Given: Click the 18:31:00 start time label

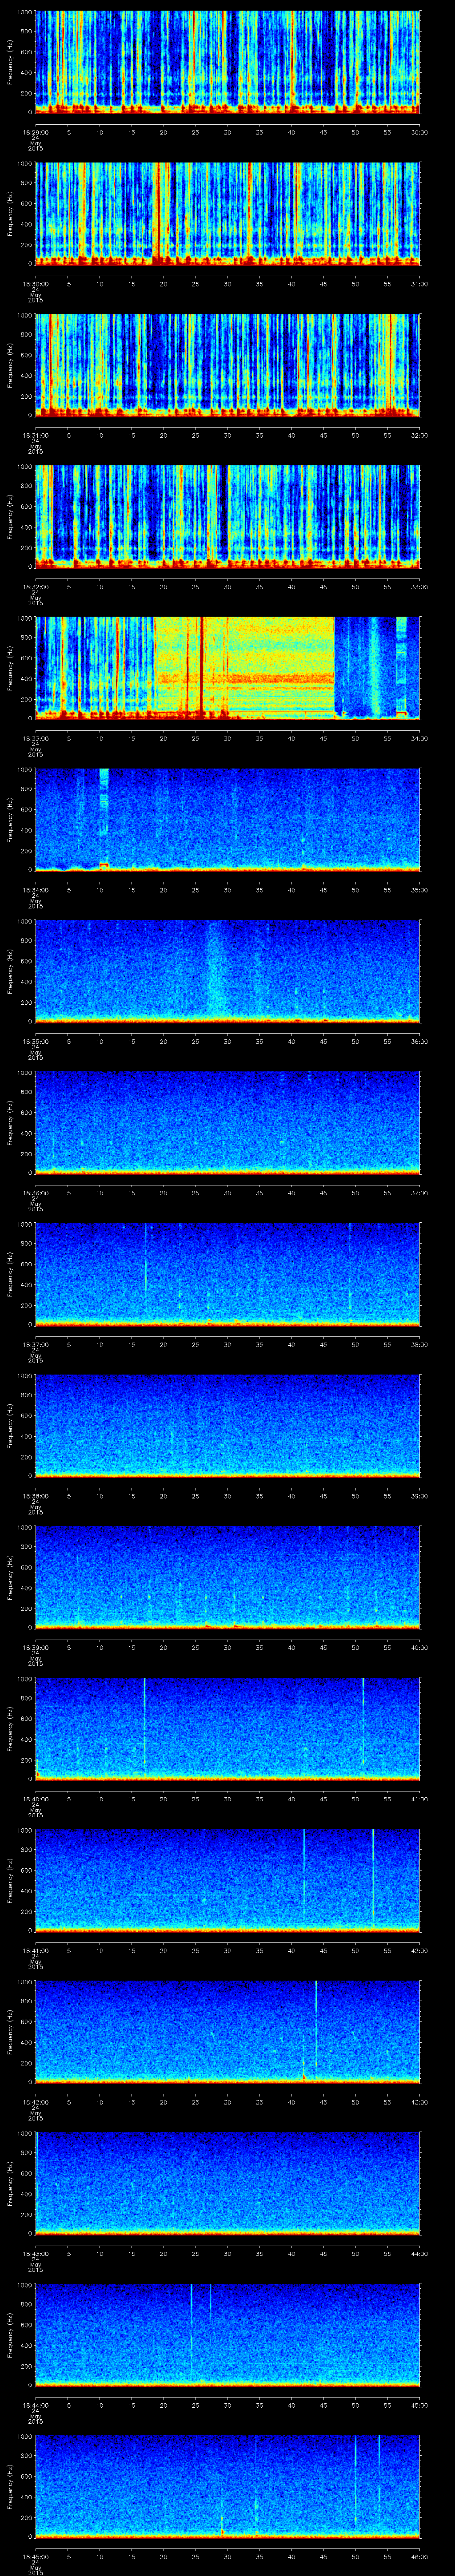Looking at the screenshot, I should [x=35, y=435].
